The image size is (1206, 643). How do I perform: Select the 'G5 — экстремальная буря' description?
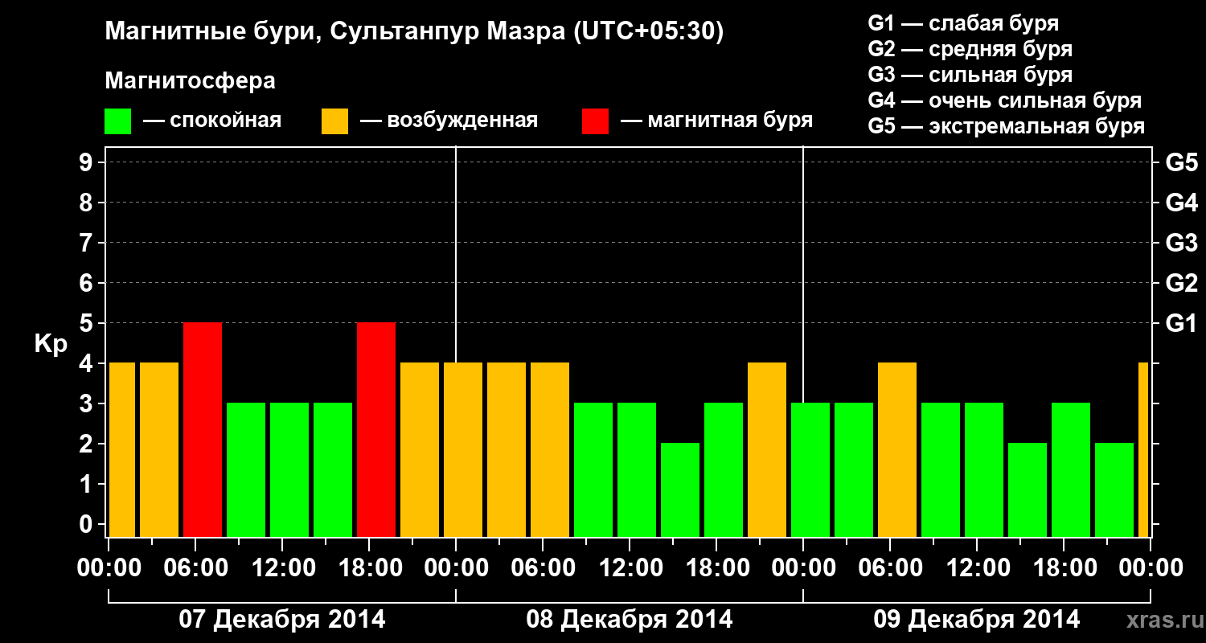pyautogui.click(x=1006, y=126)
